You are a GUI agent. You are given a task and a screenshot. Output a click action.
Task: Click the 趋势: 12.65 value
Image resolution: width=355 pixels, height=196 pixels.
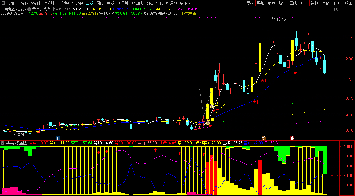coord(62,10)
